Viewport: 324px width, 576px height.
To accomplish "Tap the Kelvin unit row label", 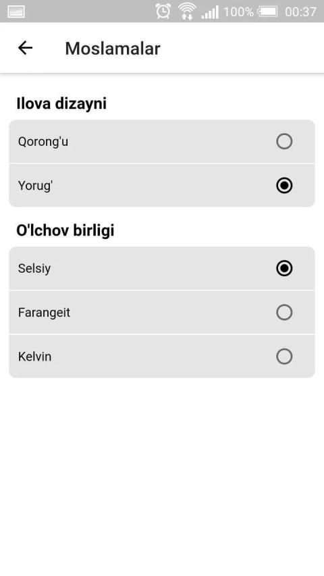I will click(x=34, y=357).
